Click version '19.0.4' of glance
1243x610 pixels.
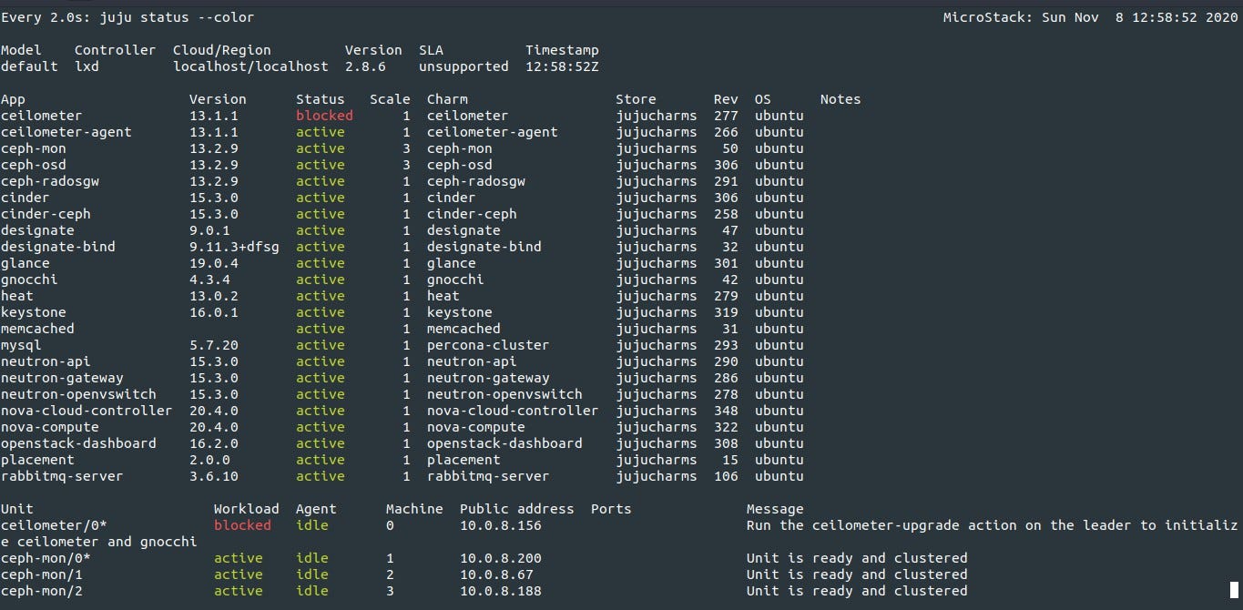pyautogui.click(x=214, y=263)
